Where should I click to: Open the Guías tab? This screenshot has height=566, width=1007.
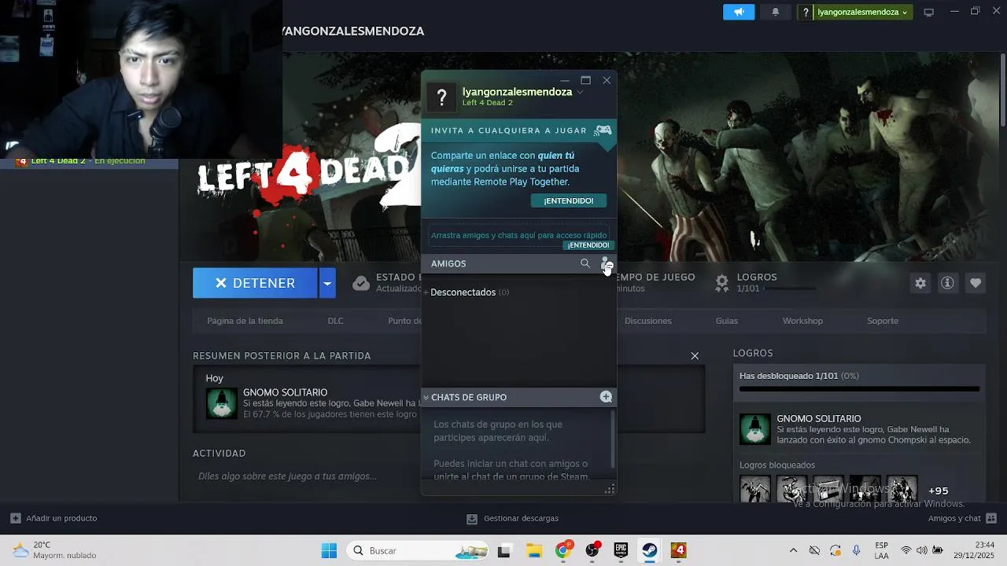tap(727, 321)
